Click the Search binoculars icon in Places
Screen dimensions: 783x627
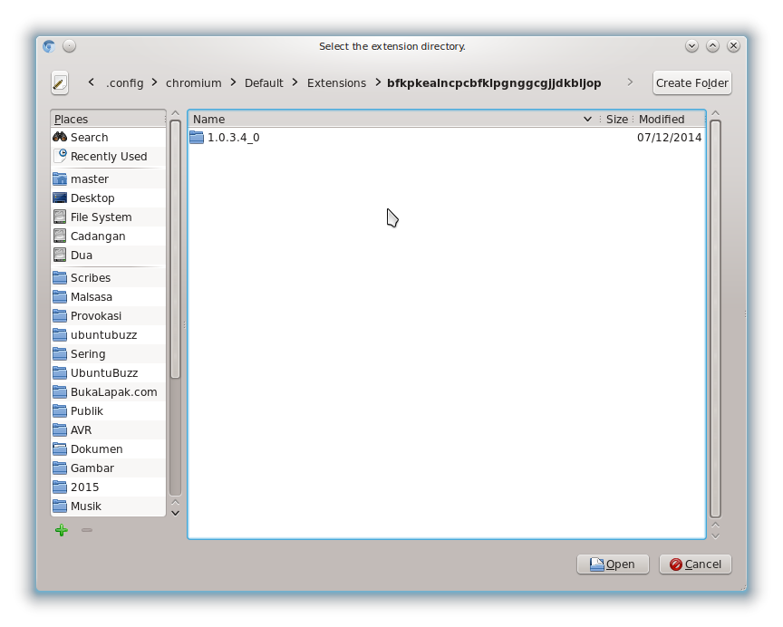[60, 137]
